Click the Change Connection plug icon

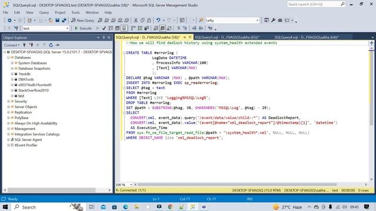pos(16,28)
